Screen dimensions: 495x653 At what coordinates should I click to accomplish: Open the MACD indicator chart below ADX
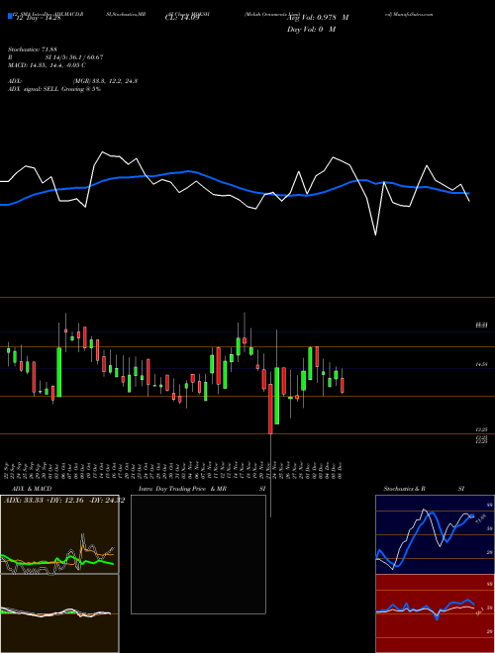pyautogui.click(x=59, y=613)
